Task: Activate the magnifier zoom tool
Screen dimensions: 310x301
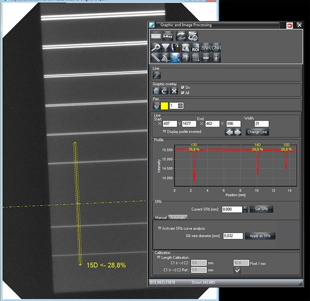Action: pos(155,48)
